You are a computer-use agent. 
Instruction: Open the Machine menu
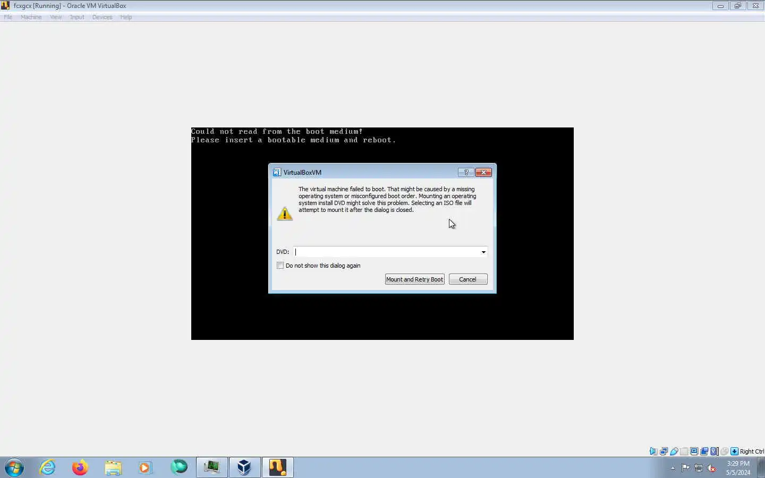point(31,17)
